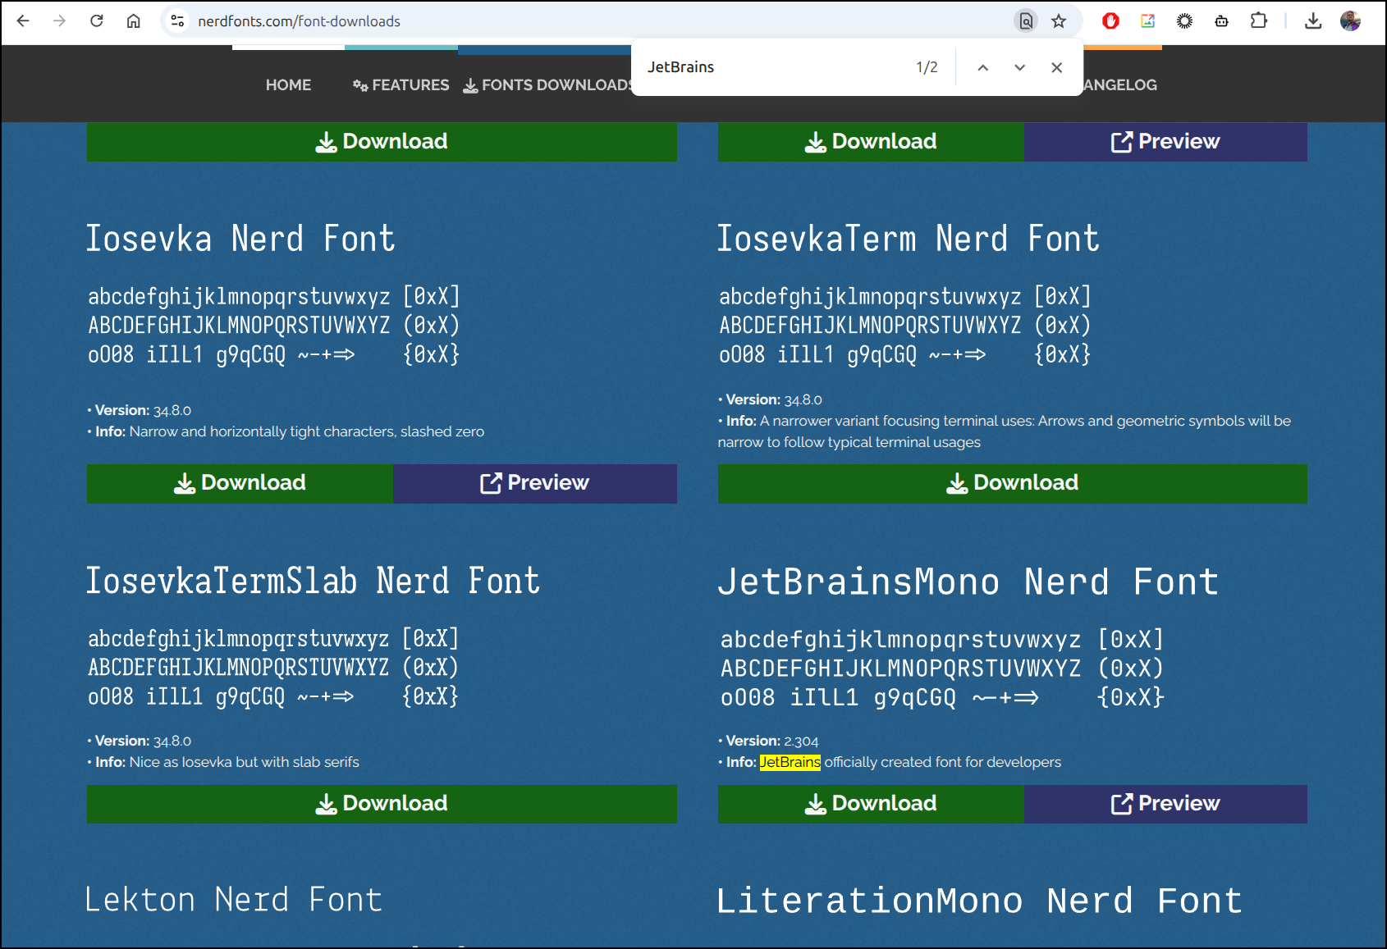Close the find bar
1387x949 pixels.
pyautogui.click(x=1056, y=67)
